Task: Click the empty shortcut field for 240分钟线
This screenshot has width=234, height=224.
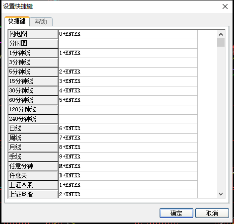Action: [x=128, y=119]
